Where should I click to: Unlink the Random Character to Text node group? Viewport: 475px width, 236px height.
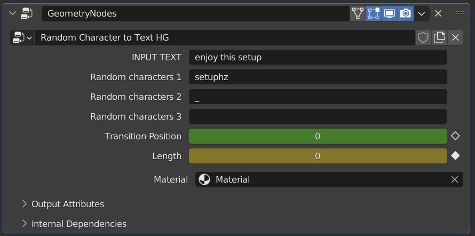455,37
